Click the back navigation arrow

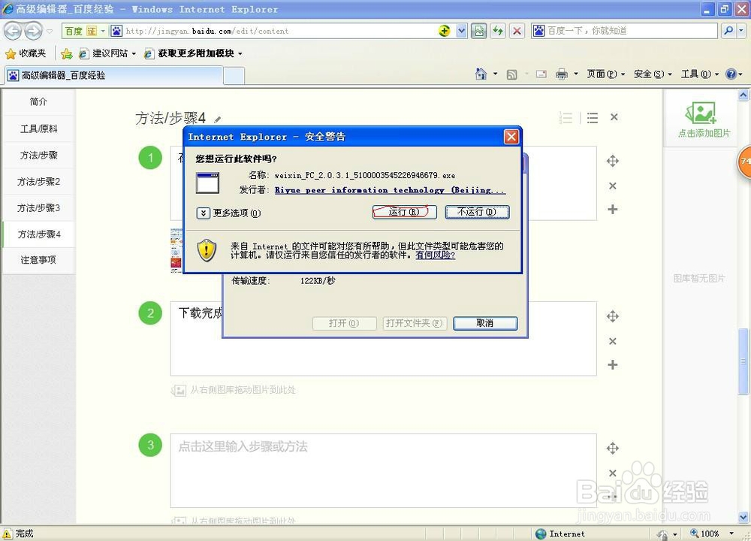[x=12, y=30]
